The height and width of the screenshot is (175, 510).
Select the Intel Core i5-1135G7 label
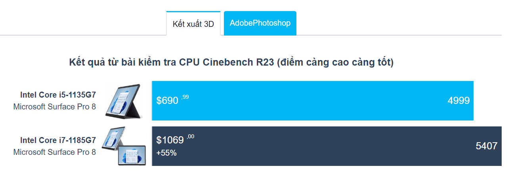click(x=58, y=95)
